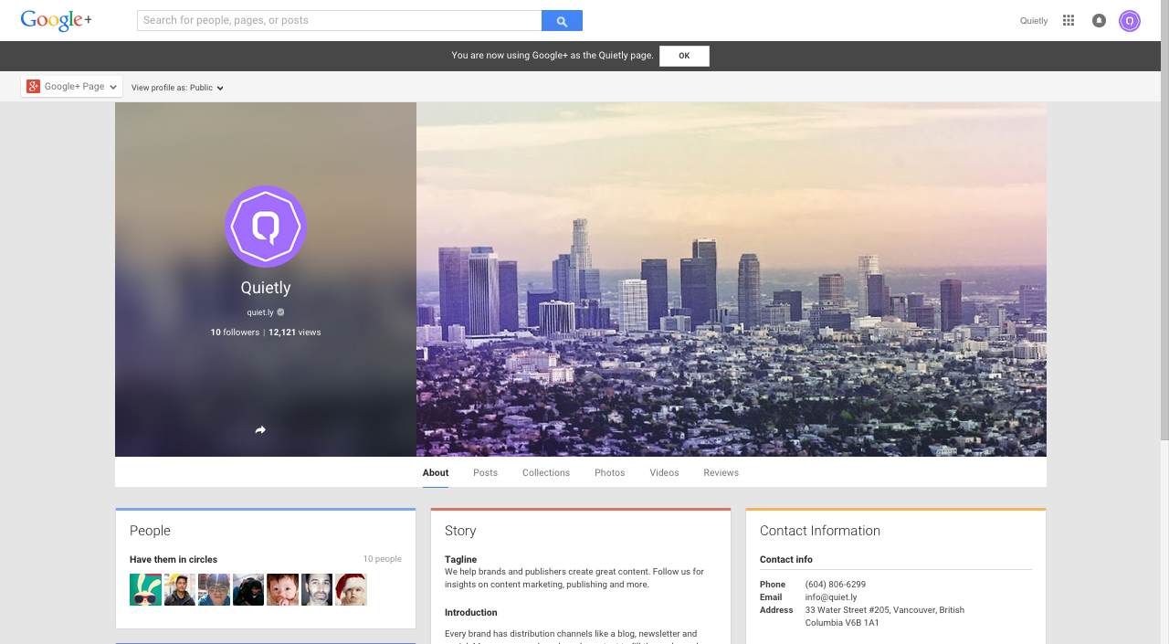The height and width of the screenshot is (644, 1169).
Task: Open the Collections tab
Action: 546,472
